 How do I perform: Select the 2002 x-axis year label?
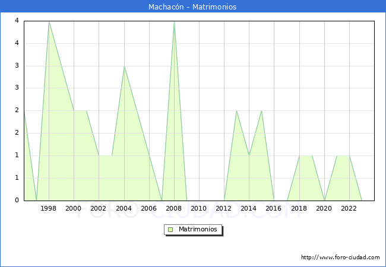coord(99,208)
